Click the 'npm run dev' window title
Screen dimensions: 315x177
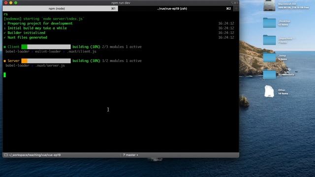tap(121, 3)
